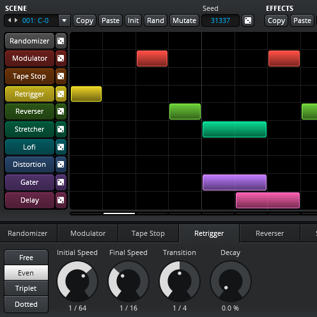Click the 001: C-0 scene name field
The width and height of the screenshot is (317, 317).
click(x=36, y=20)
